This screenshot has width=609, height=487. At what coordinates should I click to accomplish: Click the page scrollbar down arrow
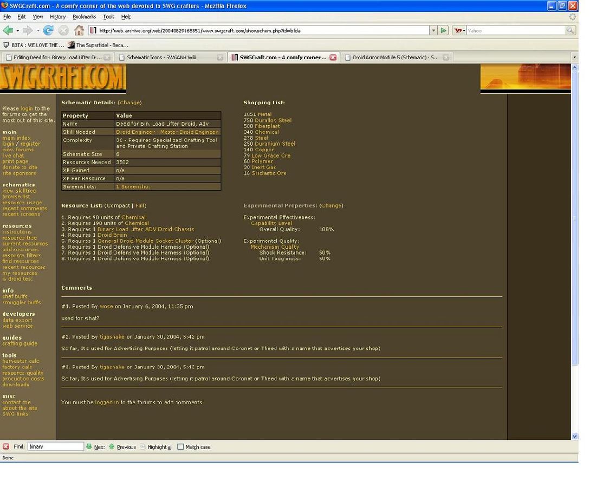click(574, 436)
